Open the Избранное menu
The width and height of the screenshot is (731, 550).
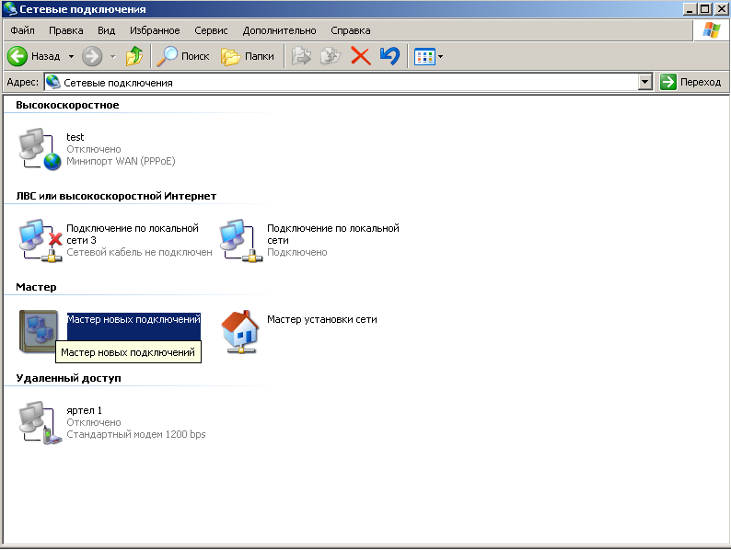click(155, 30)
